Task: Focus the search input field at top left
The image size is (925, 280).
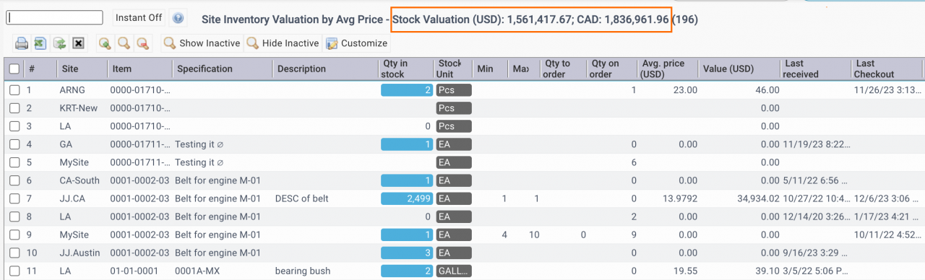Action: pyautogui.click(x=54, y=17)
